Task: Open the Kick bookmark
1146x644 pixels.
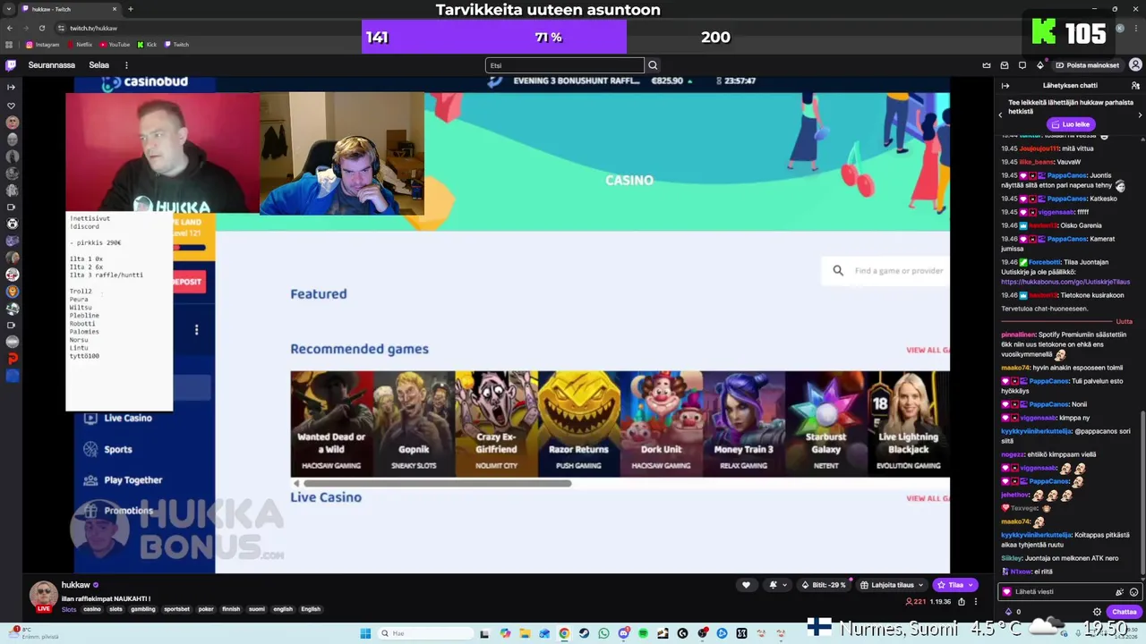Action: pyautogui.click(x=147, y=45)
